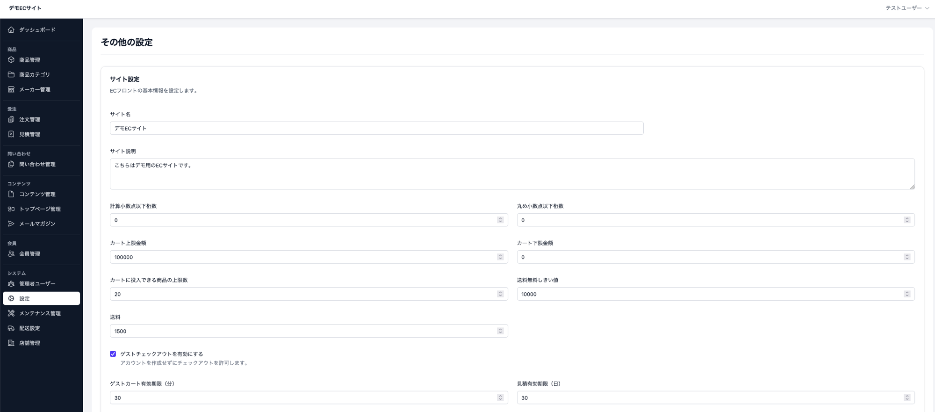Click the 計算小数点以下桁数 stepper arrows
The height and width of the screenshot is (412, 935).
coord(500,220)
